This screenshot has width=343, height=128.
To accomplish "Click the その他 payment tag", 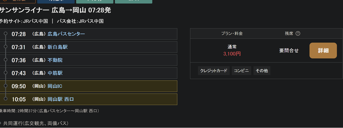I will click(x=262, y=71).
